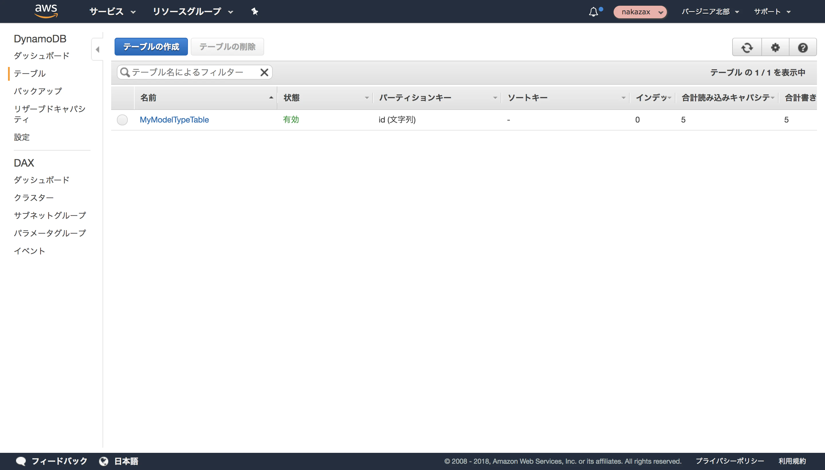
Task: Focus the テーブル名によるフィルター field
Action: [x=195, y=72]
